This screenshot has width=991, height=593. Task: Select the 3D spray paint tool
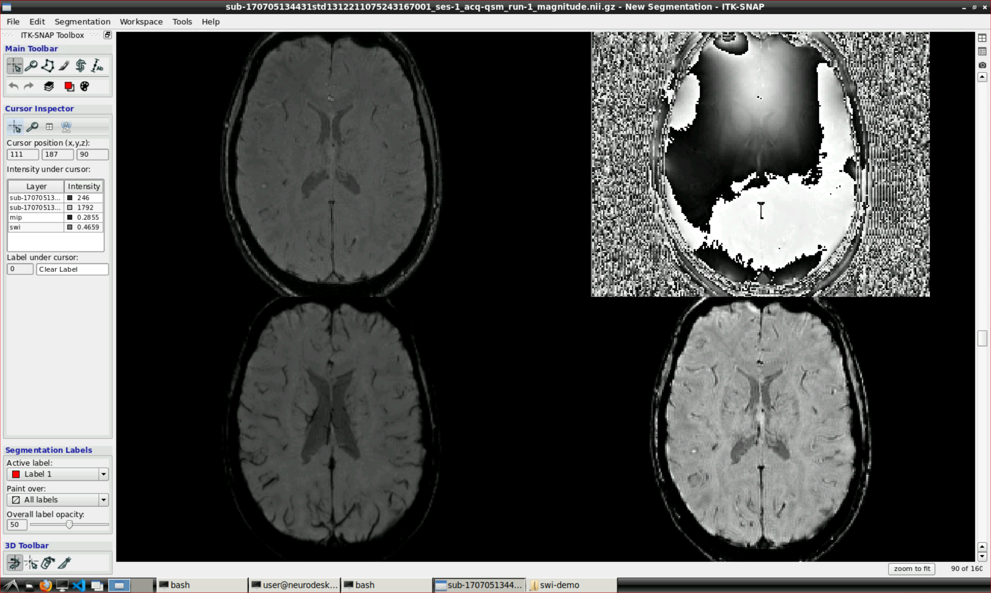click(48, 563)
